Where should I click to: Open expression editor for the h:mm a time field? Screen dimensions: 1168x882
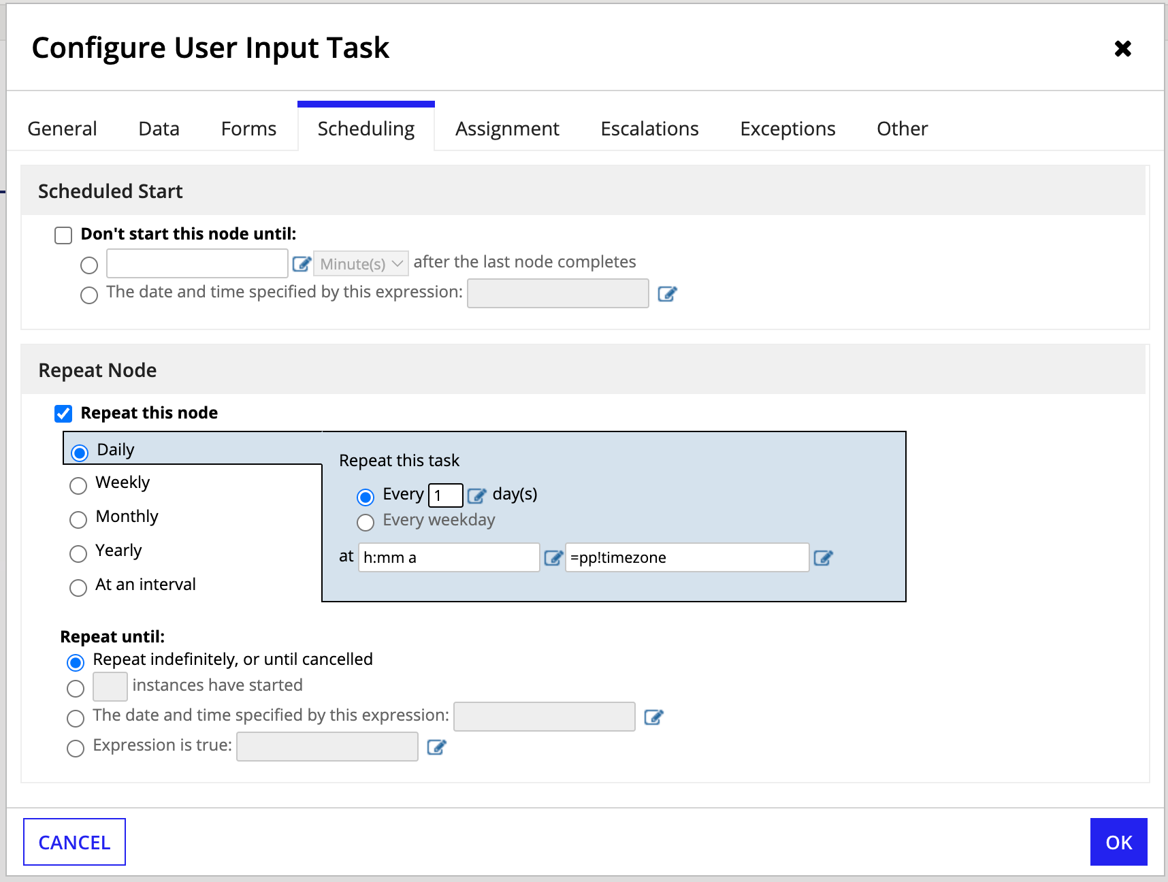[553, 557]
